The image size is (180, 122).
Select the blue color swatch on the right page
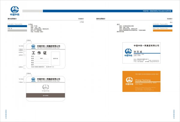pos(163,26)
